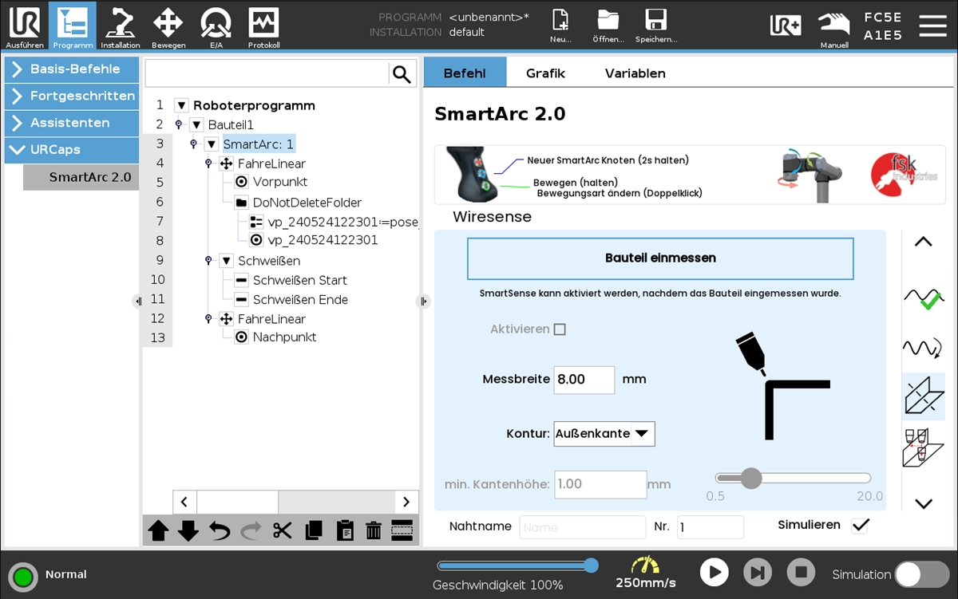Click the Geschwindigkeit speed slider
The width and height of the screenshot is (958, 599).
click(517, 566)
